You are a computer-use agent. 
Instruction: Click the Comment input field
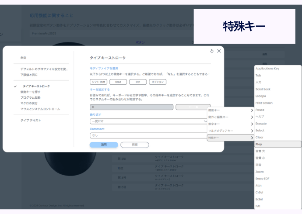click(x=149, y=135)
